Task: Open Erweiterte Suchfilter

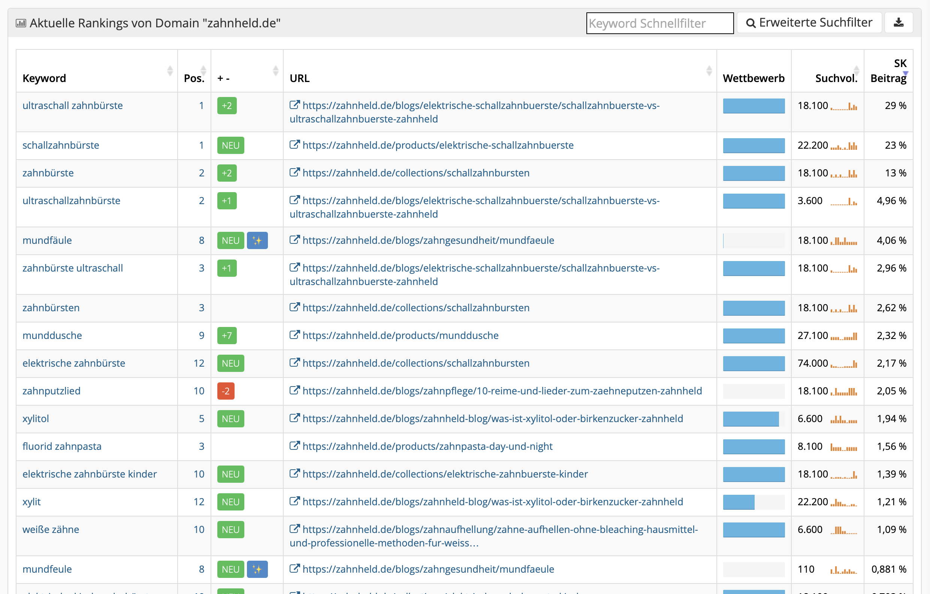Action: pyautogui.click(x=809, y=23)
